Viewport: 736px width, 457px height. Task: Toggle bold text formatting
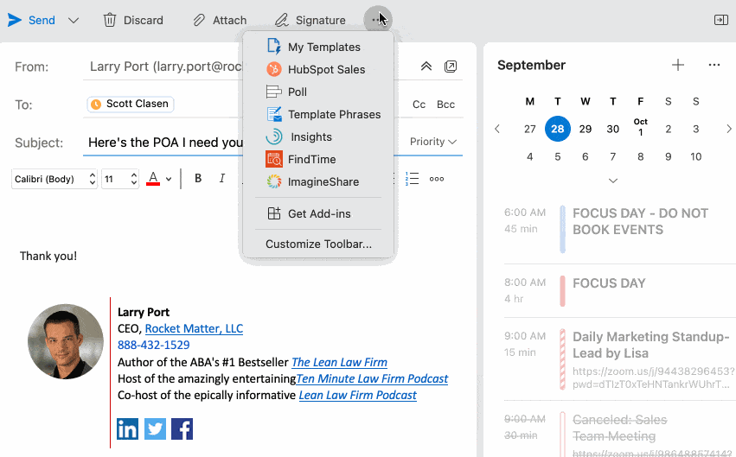pyautogui.click(x=198, y=179)
